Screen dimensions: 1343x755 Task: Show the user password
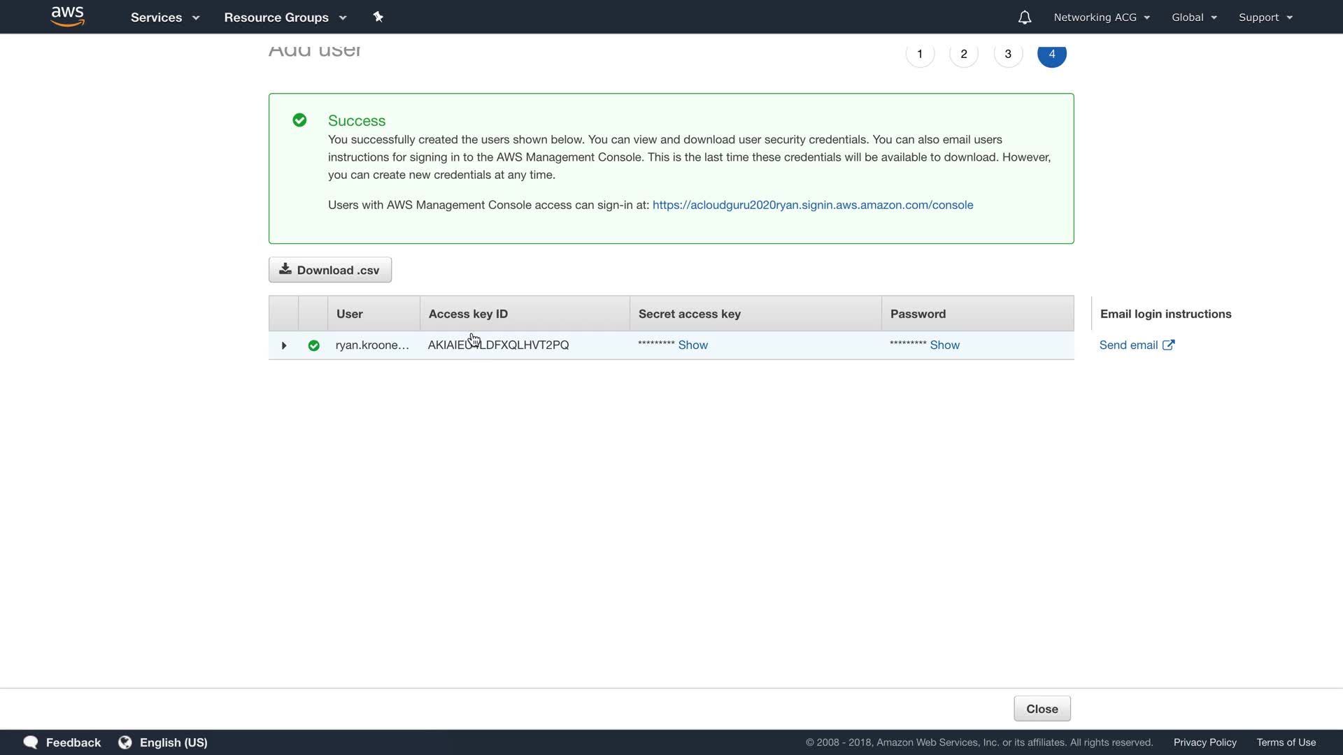pyautogui.click(x=944, y=345)
